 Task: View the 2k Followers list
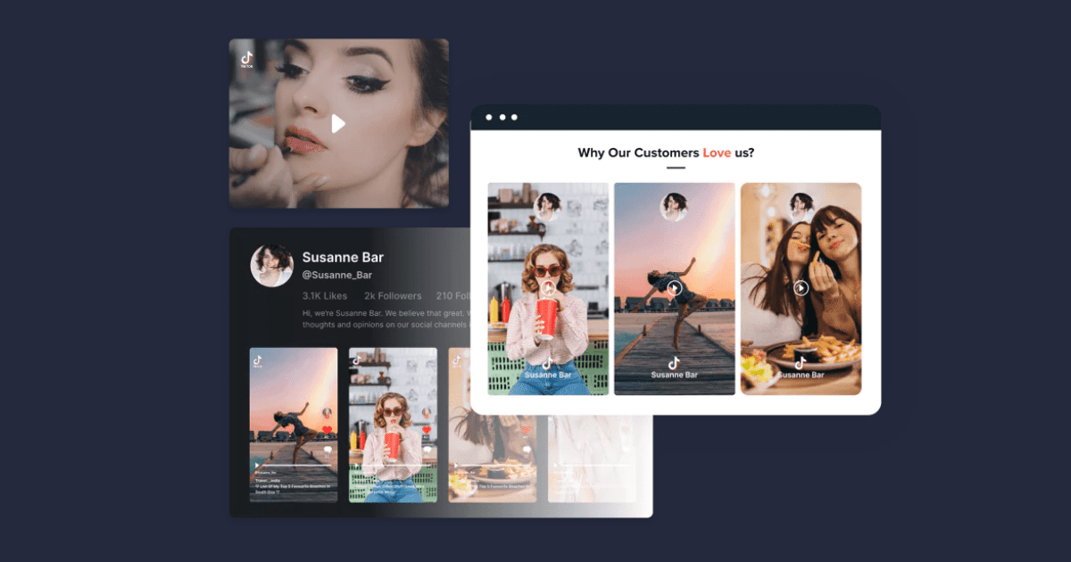tap(393, 295)
